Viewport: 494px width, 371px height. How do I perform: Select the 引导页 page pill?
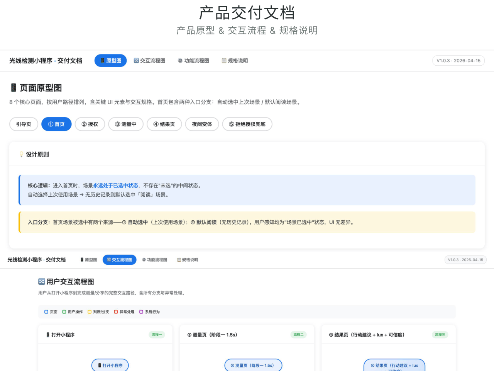tap(24, 124)
